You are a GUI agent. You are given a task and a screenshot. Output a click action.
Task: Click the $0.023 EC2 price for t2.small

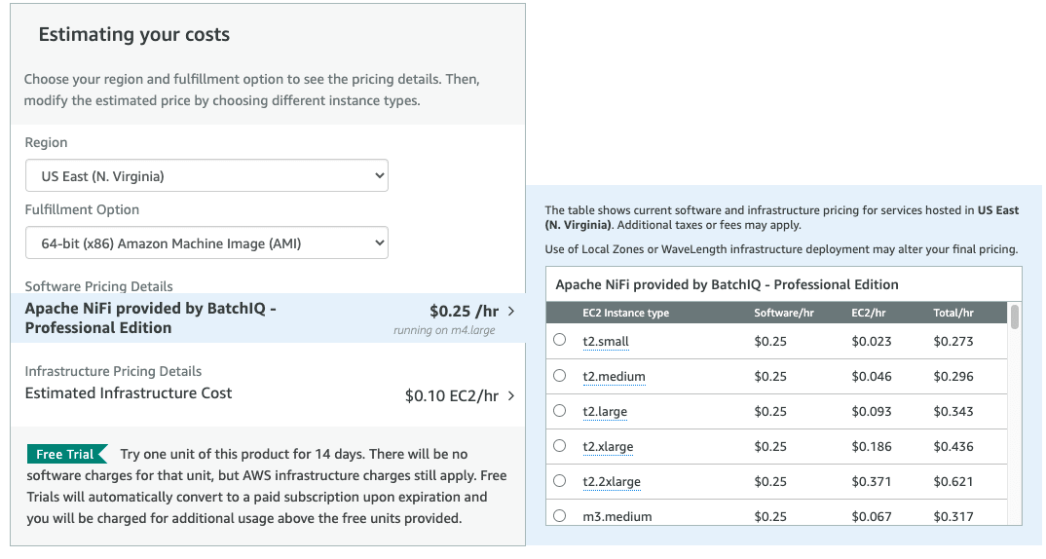(872, 342)
